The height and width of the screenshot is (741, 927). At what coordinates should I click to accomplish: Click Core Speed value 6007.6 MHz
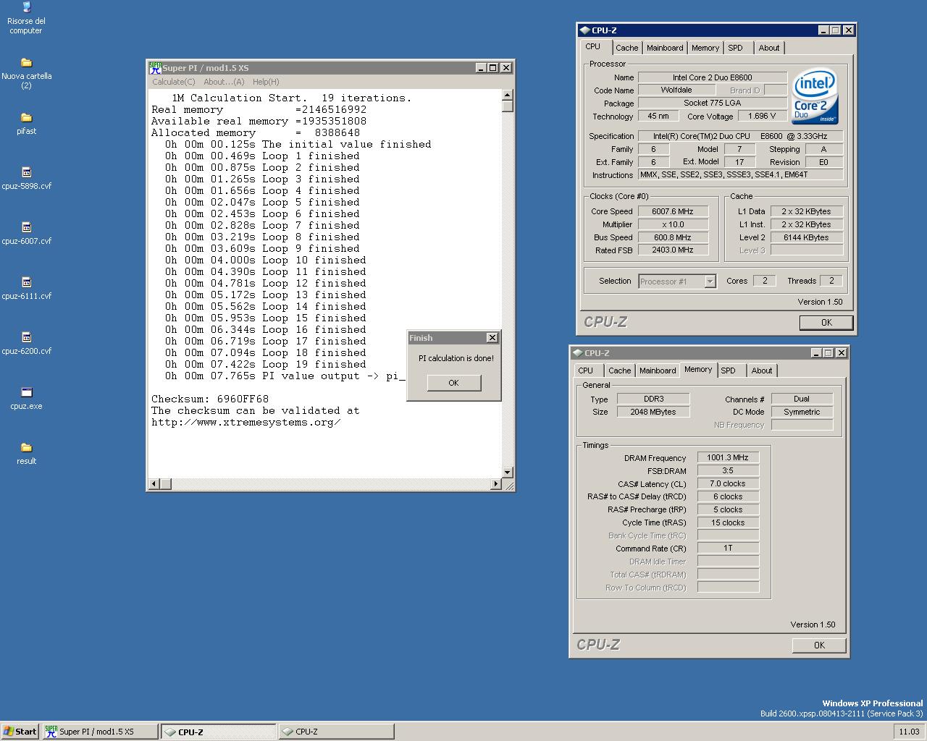point(673,211)
